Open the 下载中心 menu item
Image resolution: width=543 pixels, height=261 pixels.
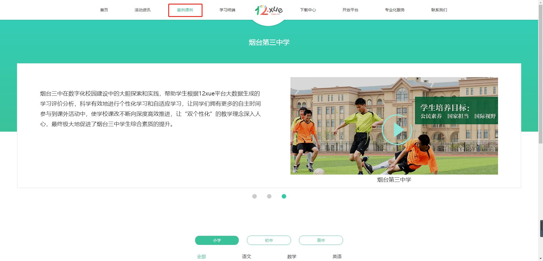tap(308, 10)
